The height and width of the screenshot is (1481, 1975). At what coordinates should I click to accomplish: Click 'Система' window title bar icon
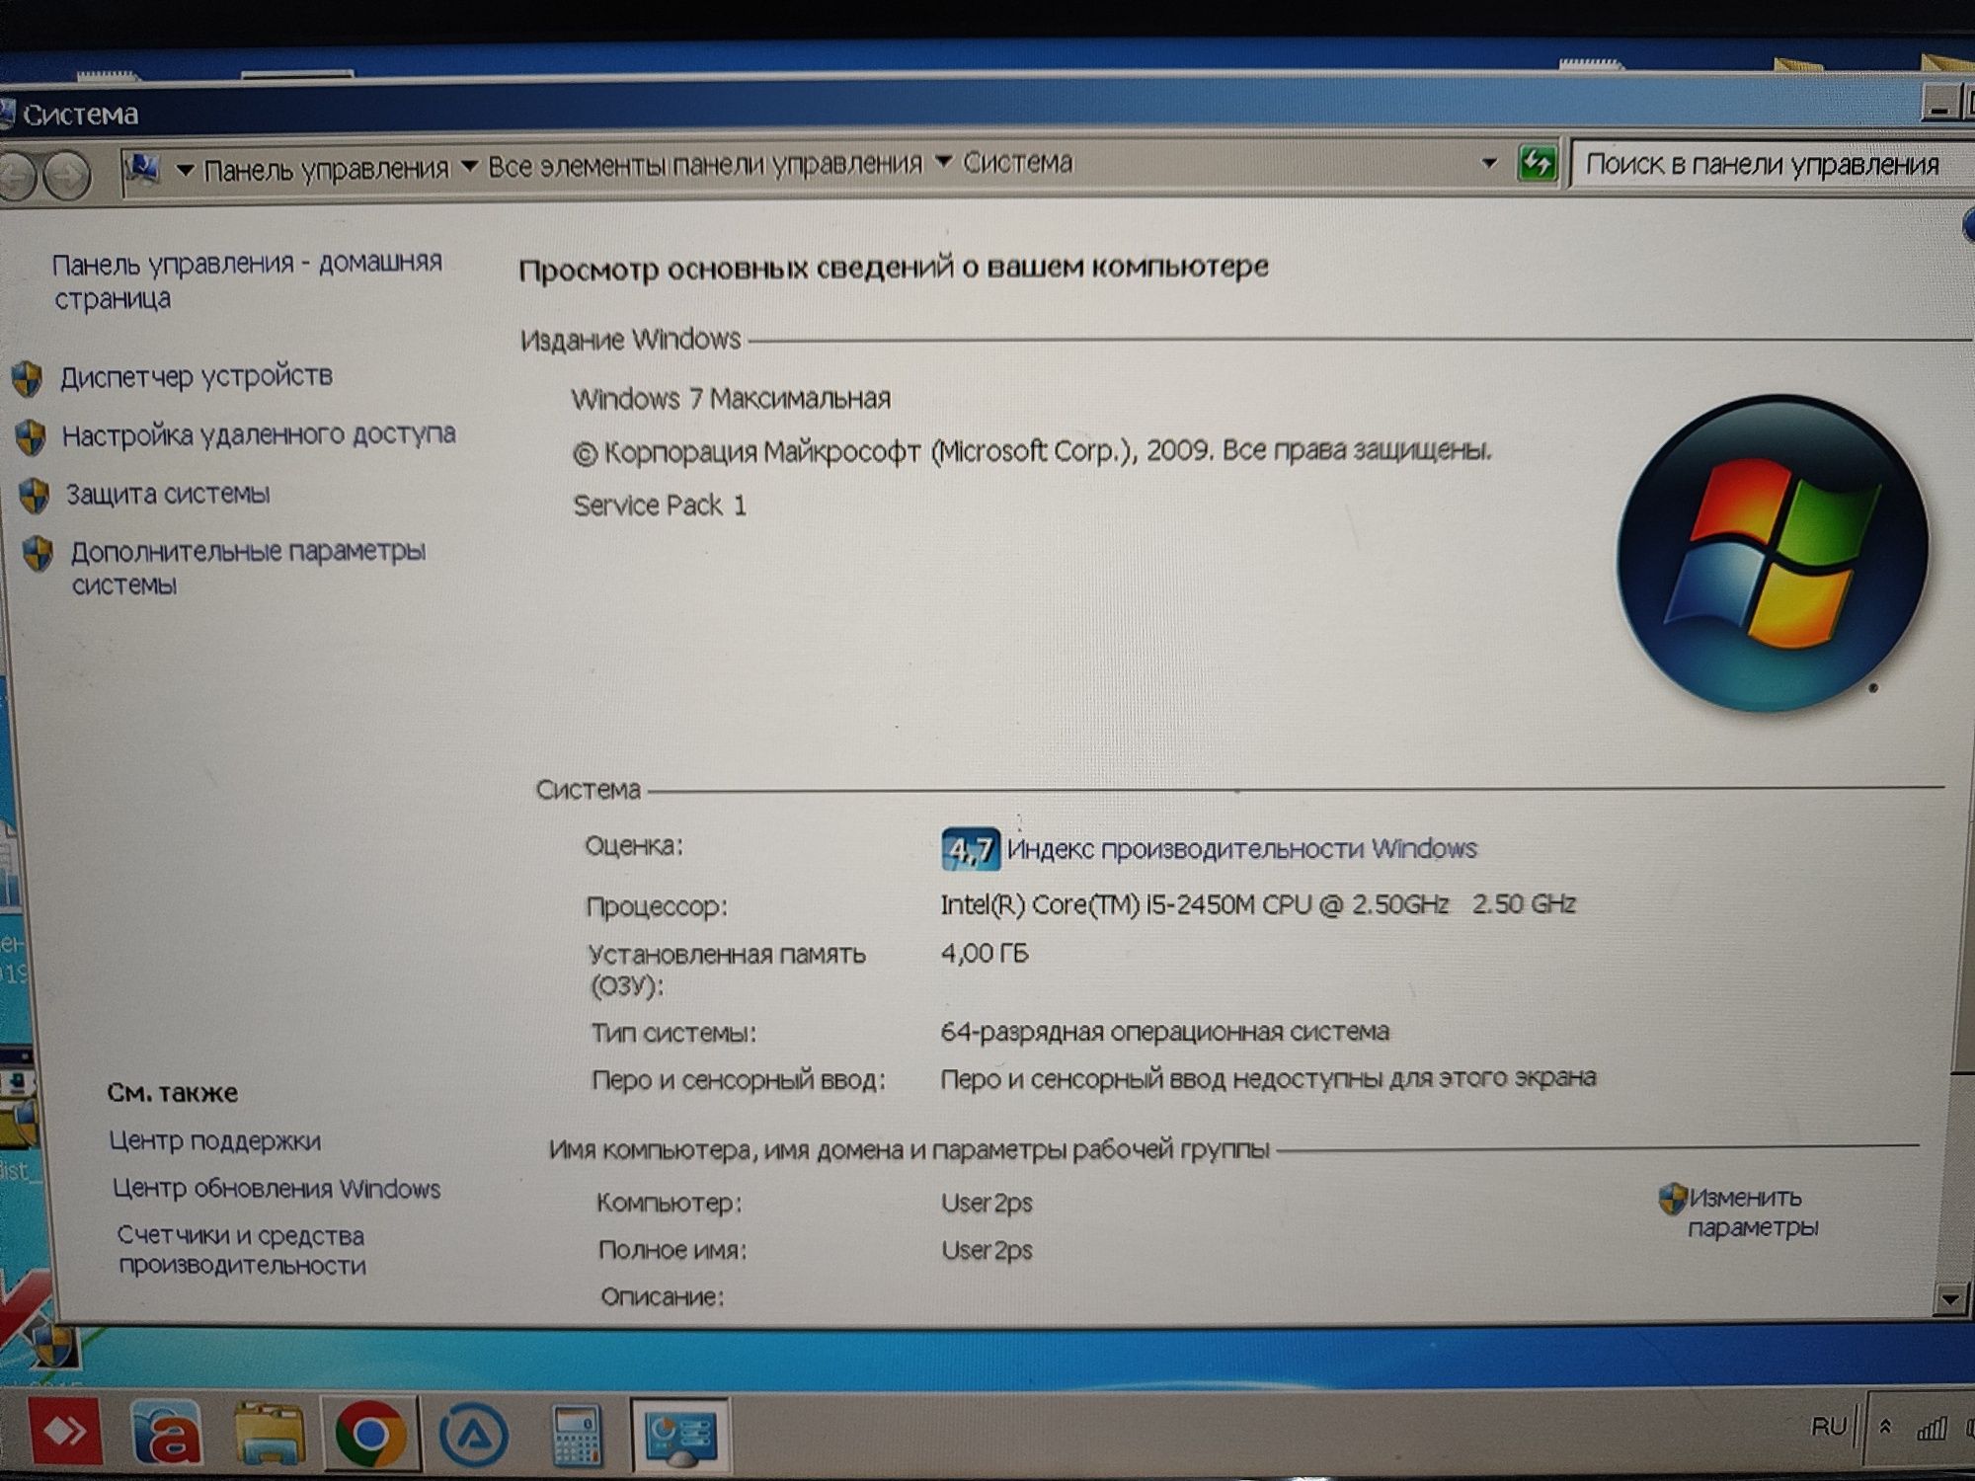click(x=6, y=114)
